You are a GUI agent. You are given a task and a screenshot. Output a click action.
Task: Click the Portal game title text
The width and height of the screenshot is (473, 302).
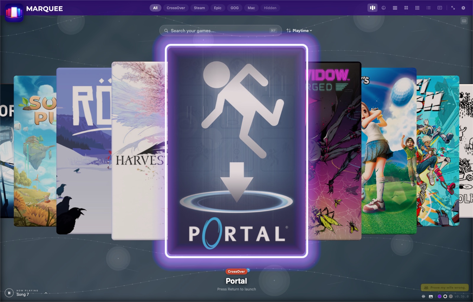click(236, 281)
